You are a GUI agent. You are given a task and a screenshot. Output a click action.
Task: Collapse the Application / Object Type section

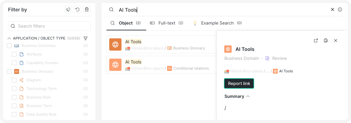click(x=9, y=38)
